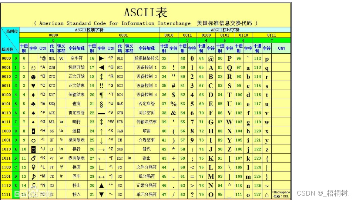
Task: Click the diamond symbol character cell
Action: click(x=33, y=95)
